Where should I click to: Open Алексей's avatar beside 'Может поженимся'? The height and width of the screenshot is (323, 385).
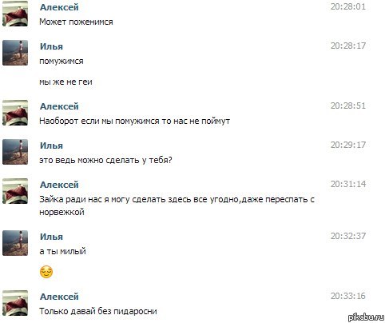[15, 14]
